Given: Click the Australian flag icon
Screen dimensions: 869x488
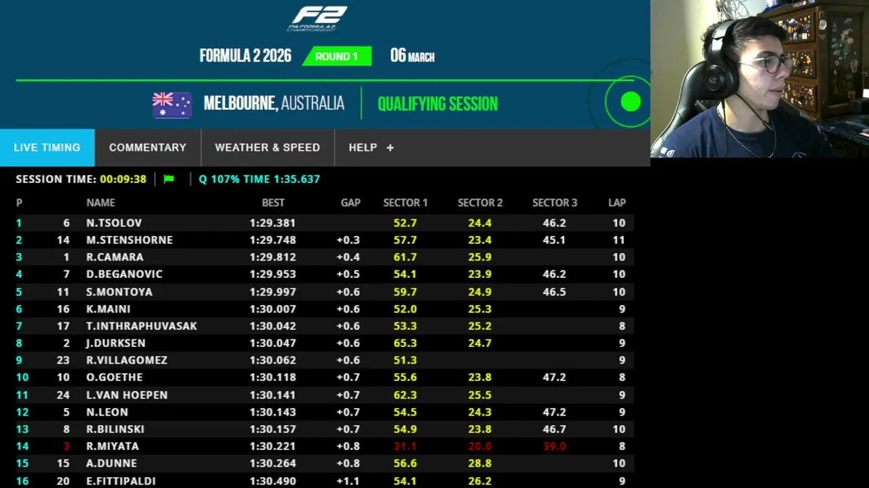Looking at the screenshot, I should point(172,104).
